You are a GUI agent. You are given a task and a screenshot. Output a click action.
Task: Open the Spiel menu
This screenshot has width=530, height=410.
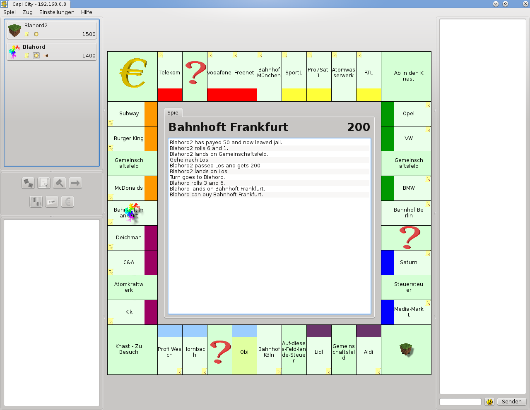[10, 12]
